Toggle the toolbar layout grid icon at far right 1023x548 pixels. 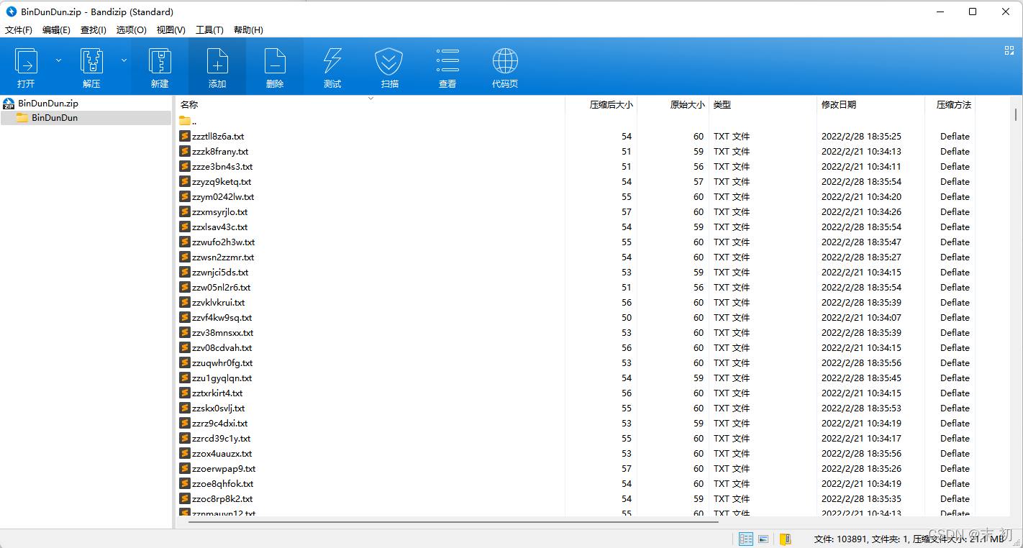coord(1009,50)
